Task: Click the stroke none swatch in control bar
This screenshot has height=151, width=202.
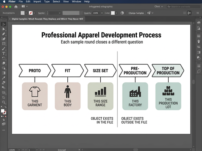Action: click(31, 13)
